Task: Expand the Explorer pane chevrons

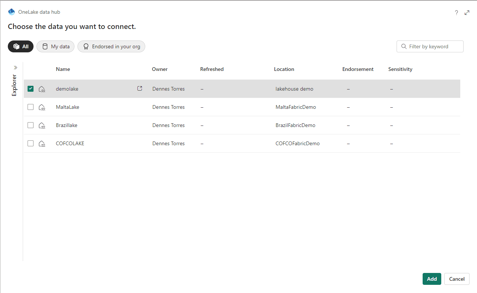Action: click(16, 68)
